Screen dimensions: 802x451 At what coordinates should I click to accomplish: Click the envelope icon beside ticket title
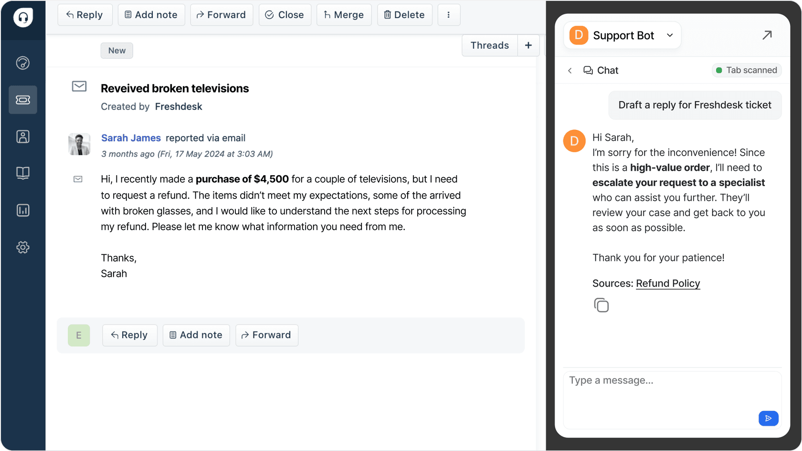tap(79, 86)
